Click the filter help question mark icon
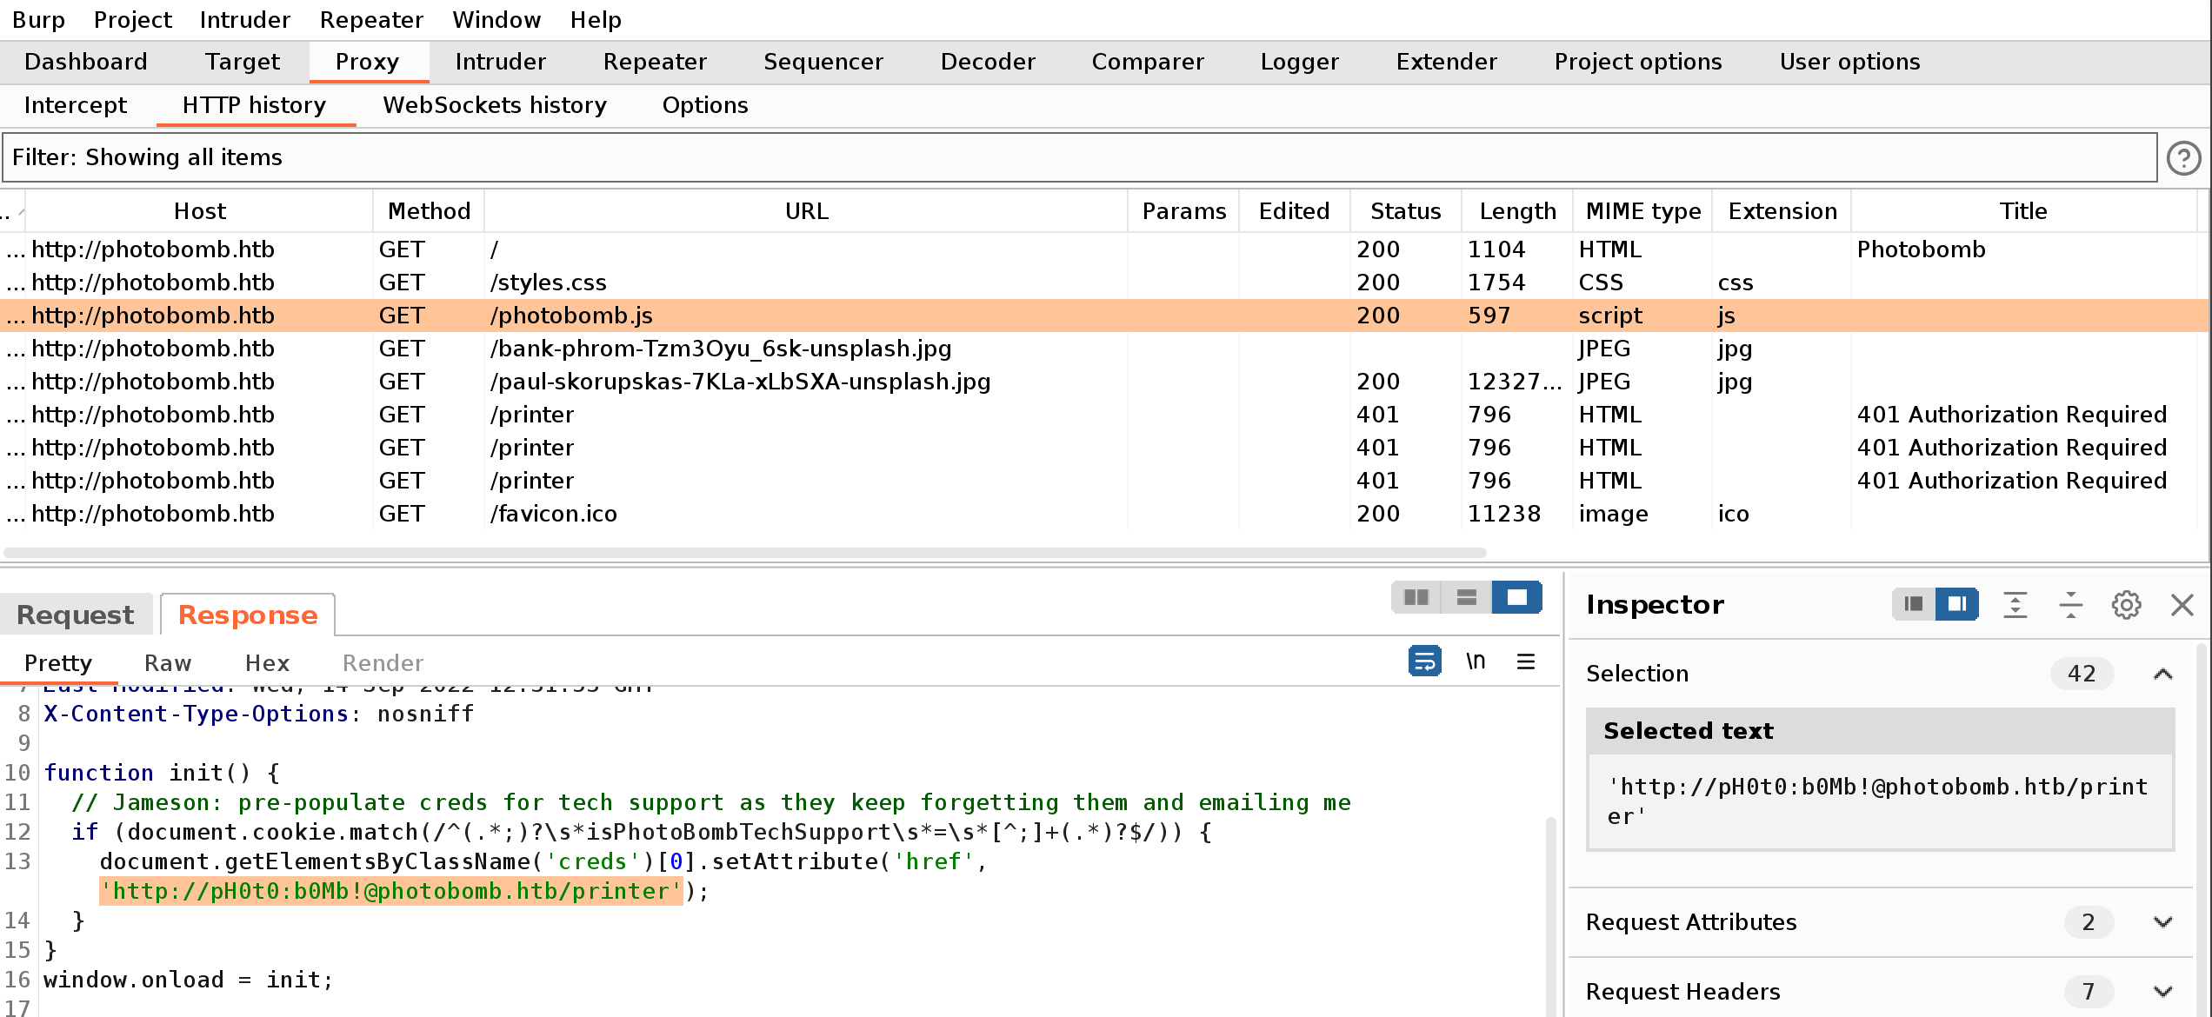This screenshot has width=2212, height=1017. (x=2183, y=158)
